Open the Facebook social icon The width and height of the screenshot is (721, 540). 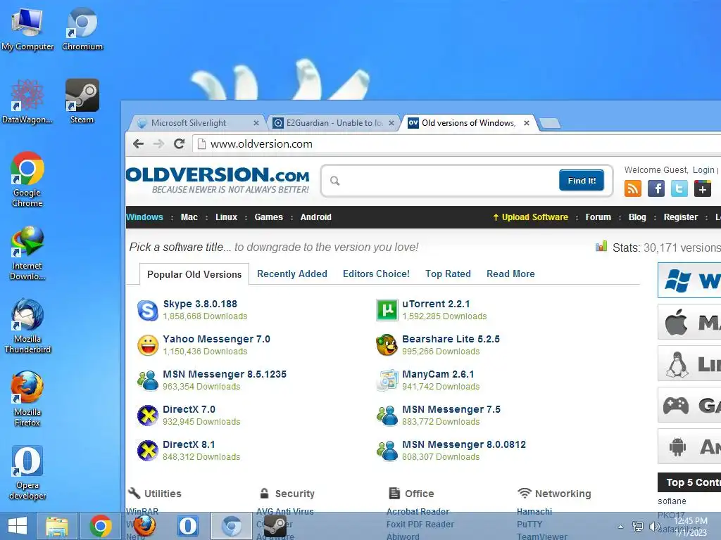pos(656,188)
